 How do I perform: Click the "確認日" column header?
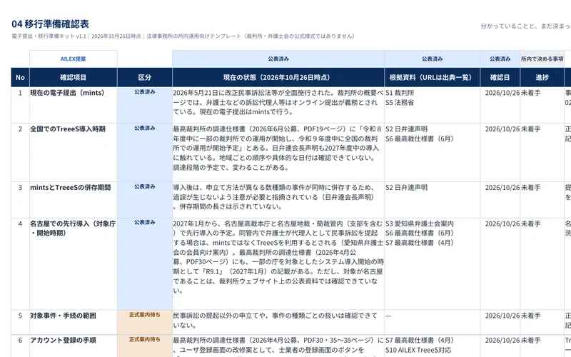pos(500,77)
